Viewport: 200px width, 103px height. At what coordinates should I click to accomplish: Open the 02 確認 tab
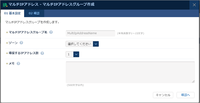click(34, 13)
